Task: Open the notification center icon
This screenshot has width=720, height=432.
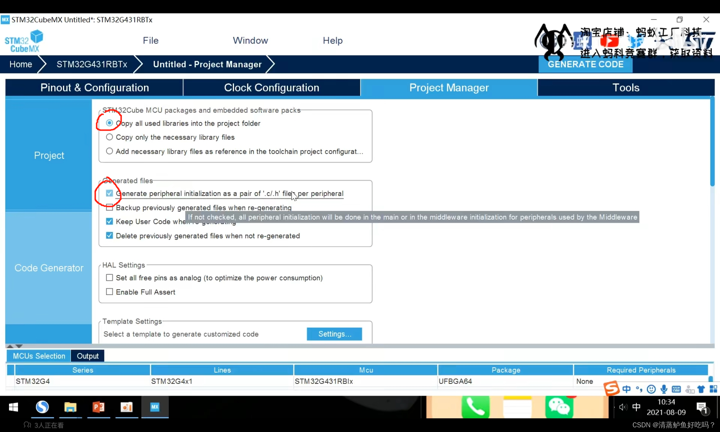Action: [x=702, y=408]
